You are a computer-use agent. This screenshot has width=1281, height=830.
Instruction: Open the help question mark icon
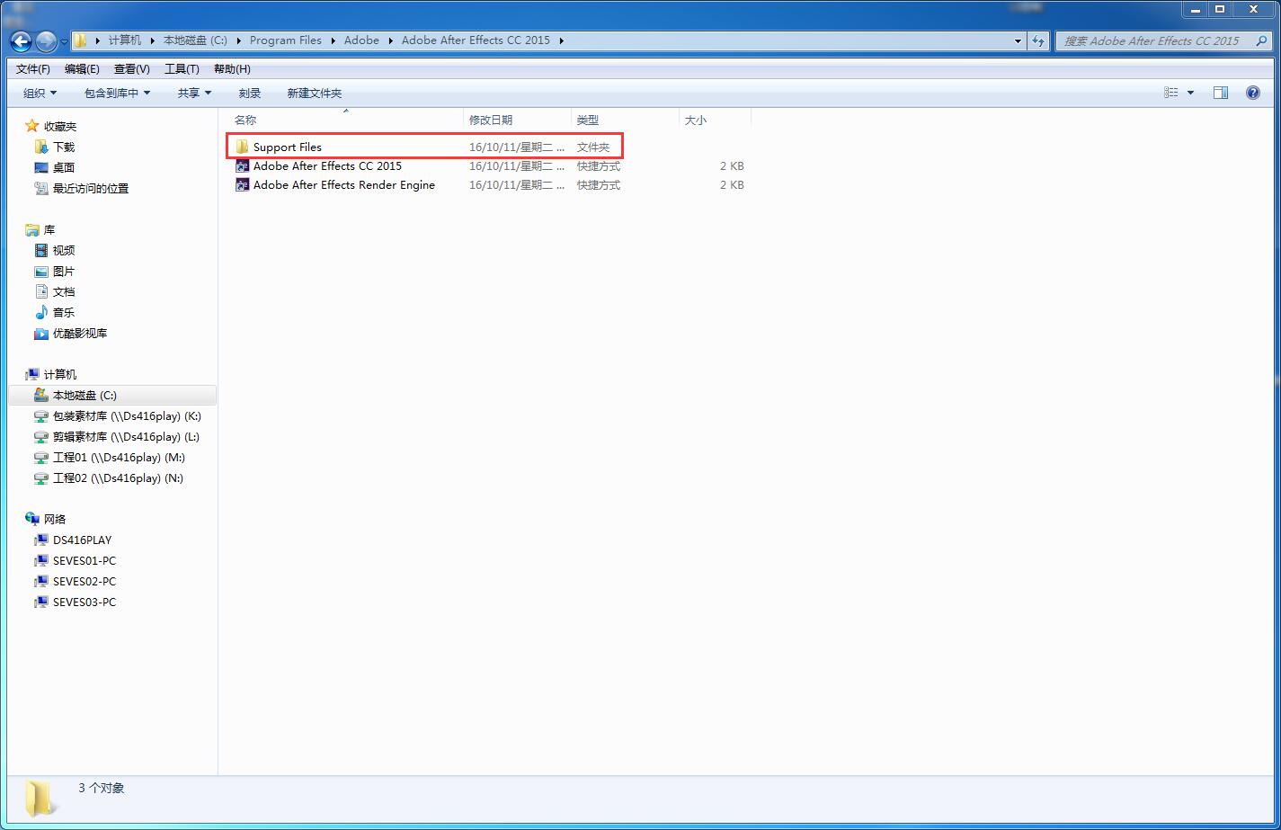point(1253,93)
